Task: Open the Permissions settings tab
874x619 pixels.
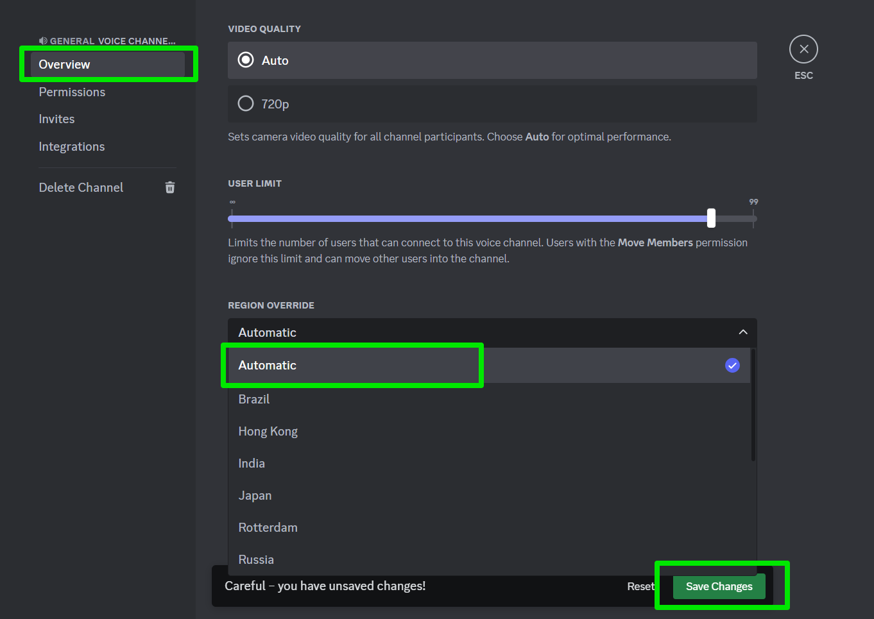Action: point(72,92)
